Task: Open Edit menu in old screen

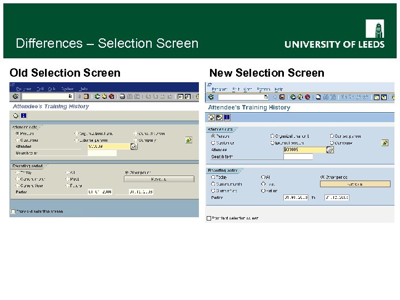Action: click(x=40, y=89)
